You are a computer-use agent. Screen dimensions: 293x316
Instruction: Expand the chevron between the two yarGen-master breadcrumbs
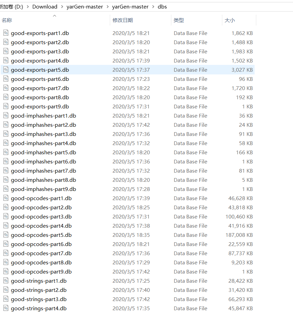[108, 7]
